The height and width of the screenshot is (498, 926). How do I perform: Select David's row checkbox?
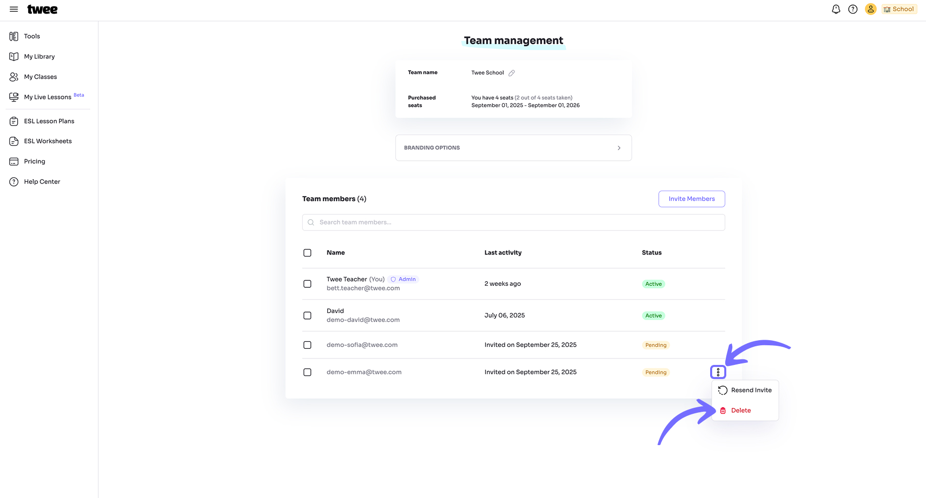click(307, 316)
